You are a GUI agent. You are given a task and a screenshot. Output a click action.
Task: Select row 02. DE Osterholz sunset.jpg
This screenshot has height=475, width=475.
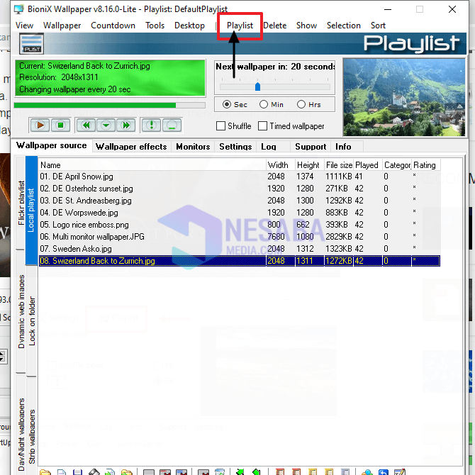240,189
